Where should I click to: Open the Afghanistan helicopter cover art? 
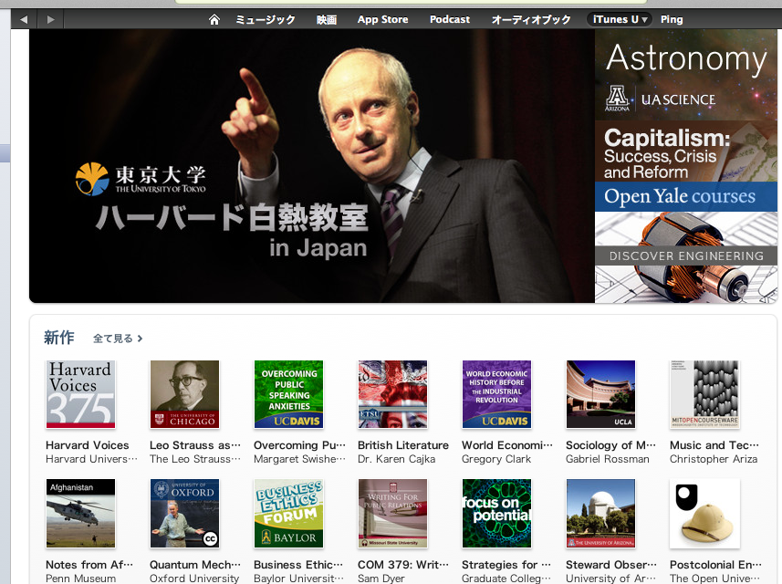(x=81, y=513)
